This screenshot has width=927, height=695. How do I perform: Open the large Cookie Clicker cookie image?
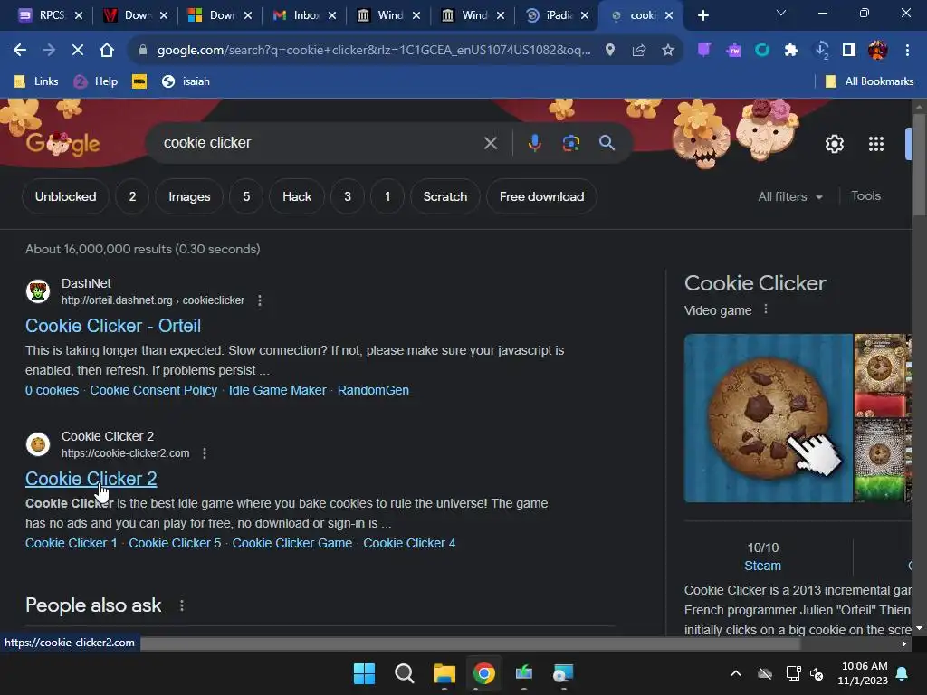coord(769,418)
